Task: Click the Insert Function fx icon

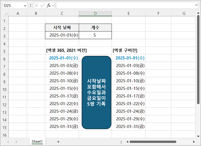Action: pyautogui.click(x=49, y=5)
